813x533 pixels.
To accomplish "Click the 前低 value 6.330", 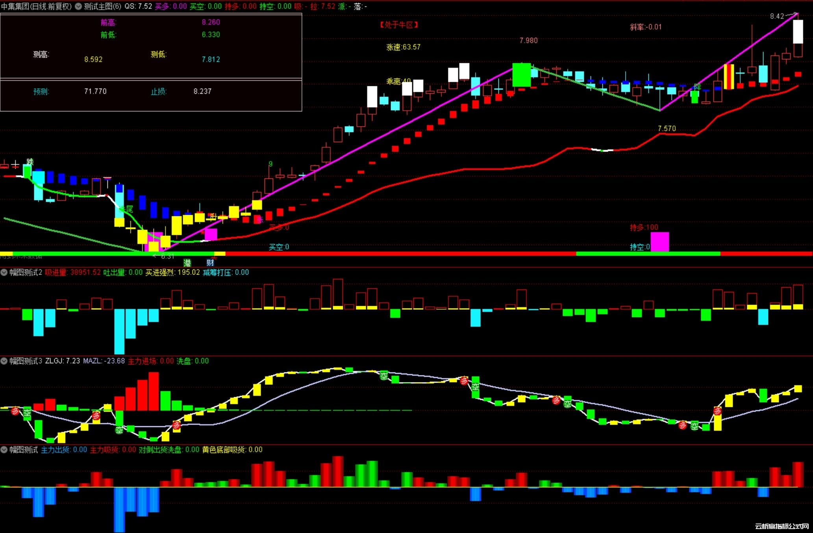I will pyautogui.click(x=211, y=35).
